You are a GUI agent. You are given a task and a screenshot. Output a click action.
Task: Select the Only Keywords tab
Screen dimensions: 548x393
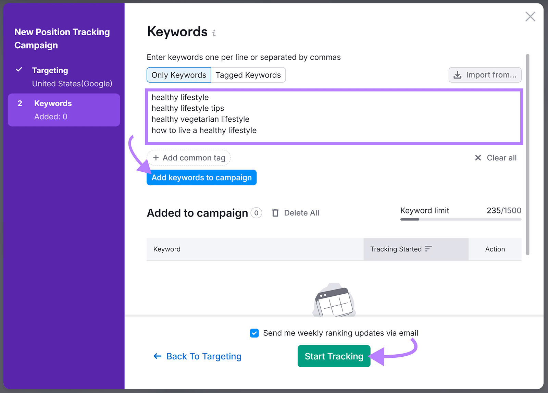(178, 75)
